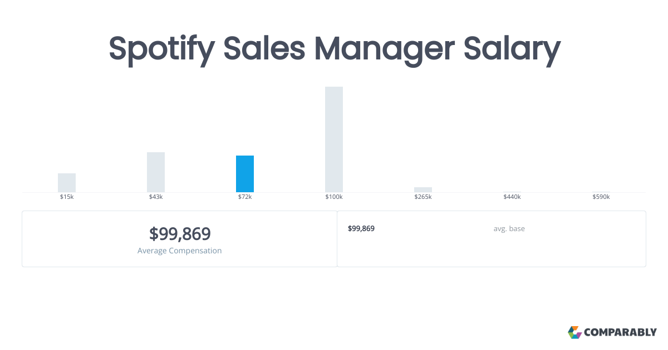Click the Comparably hexagon logo icon
Screen dimensions: 668x350
coord(574,332)
